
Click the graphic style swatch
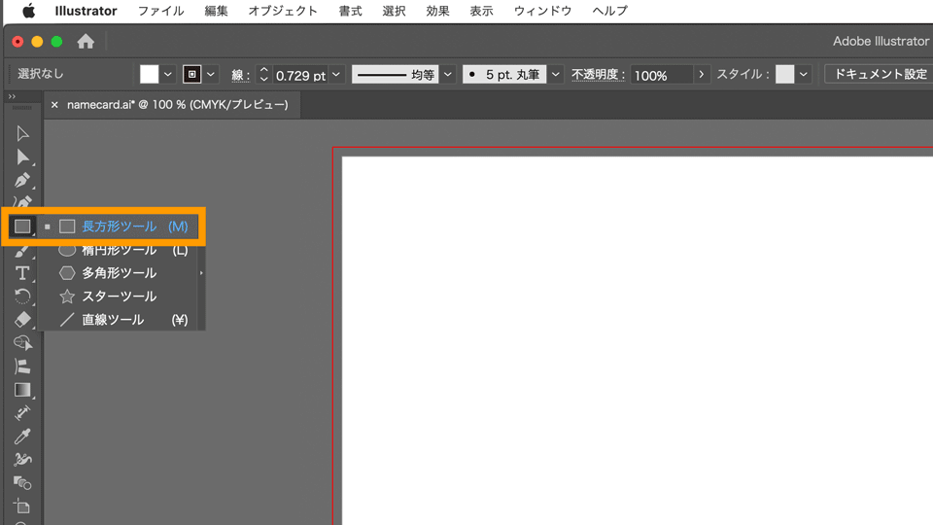coord(785,75)
